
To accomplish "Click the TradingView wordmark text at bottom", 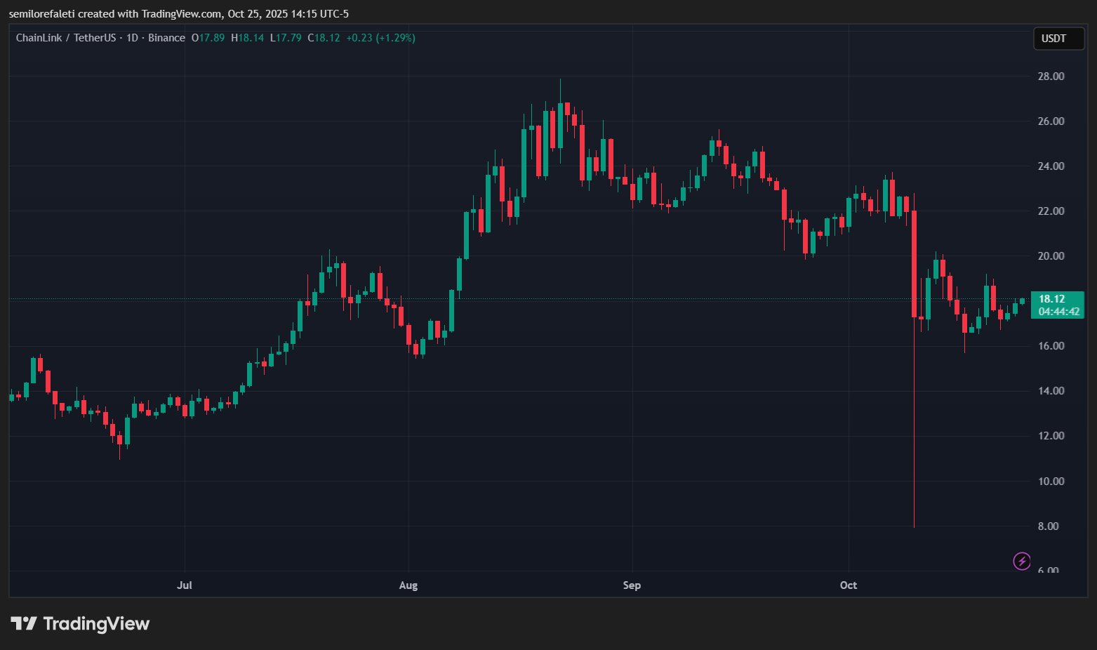I will (x=96, y=623).
